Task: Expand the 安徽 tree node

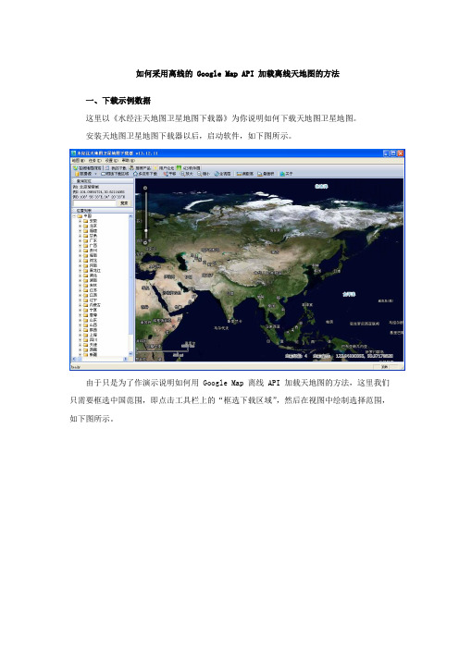Action: pos(80,221)
